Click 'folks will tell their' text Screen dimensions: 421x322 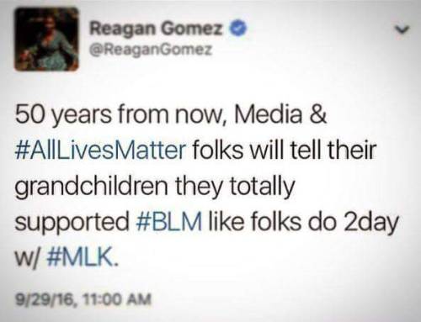click(284, 150)
